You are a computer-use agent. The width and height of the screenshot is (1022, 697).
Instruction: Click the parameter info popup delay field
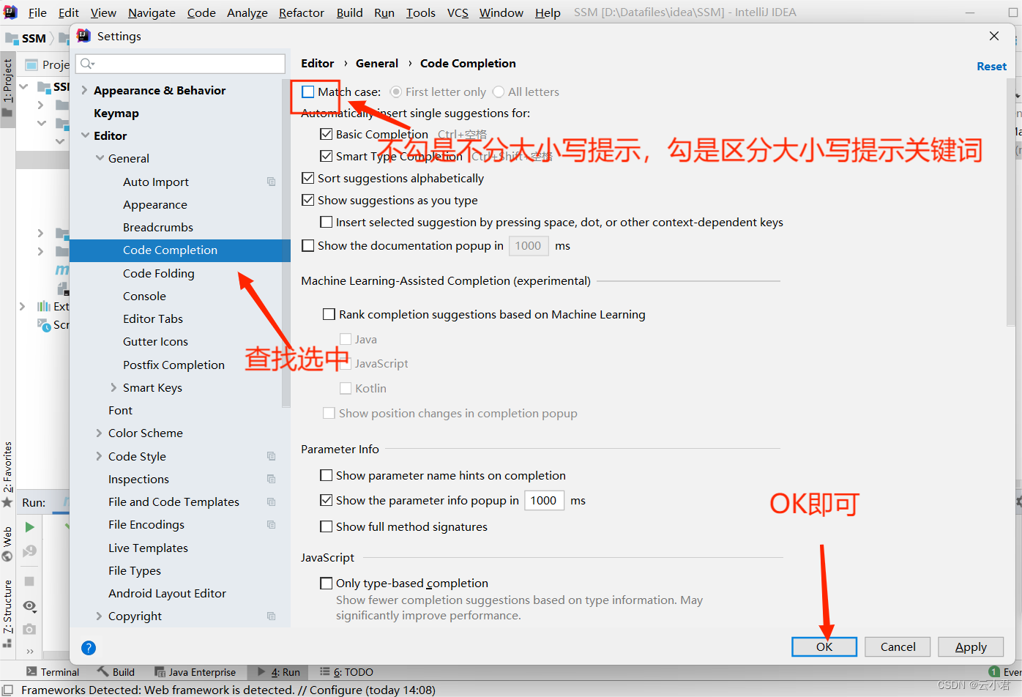[x=544, y=500]
